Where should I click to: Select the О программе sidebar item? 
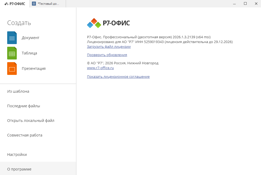tap(38, 168)
